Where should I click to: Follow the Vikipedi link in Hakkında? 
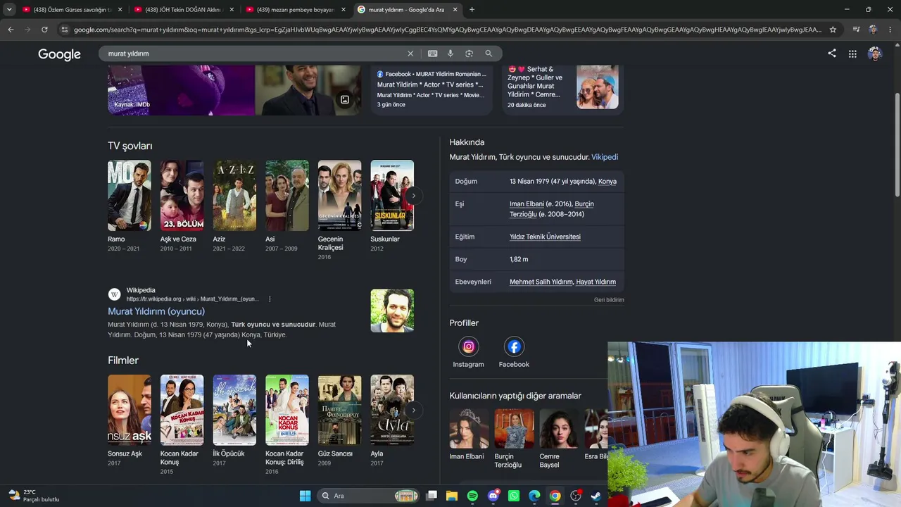tap(605, 157)
